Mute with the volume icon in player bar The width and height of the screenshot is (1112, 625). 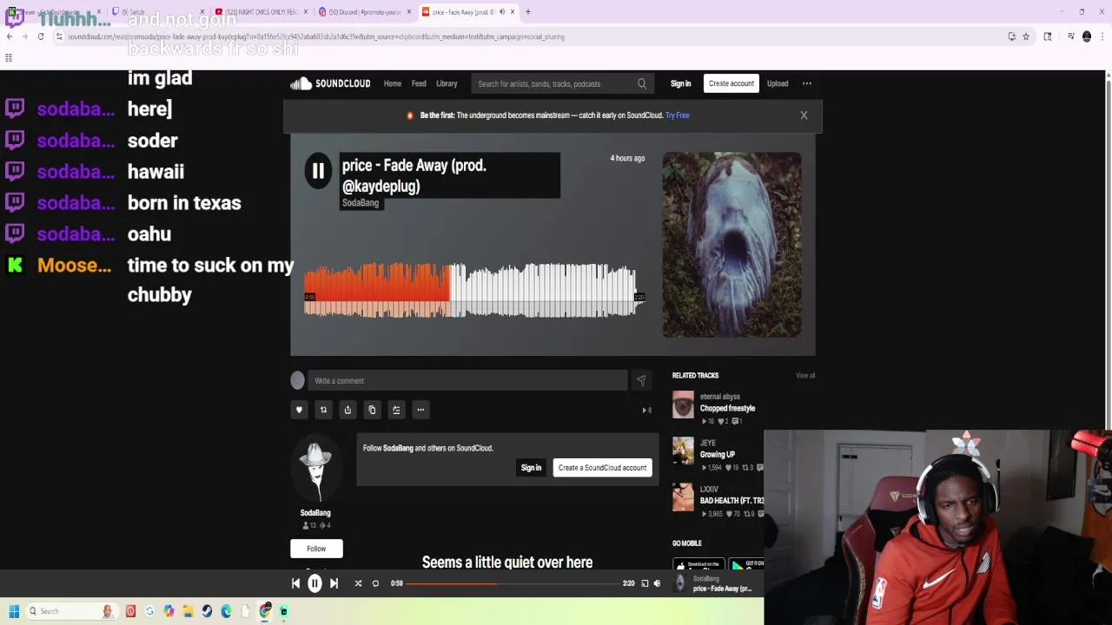(x=657, y=583)
